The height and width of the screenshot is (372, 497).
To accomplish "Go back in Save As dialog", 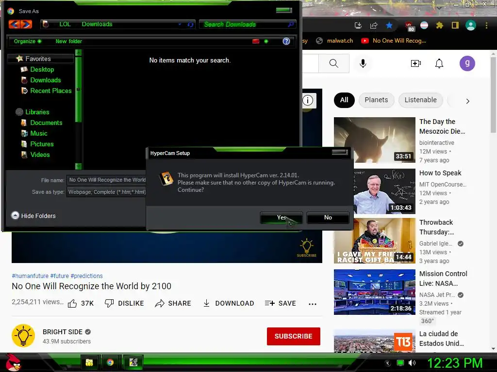I will tap(15, 24).
